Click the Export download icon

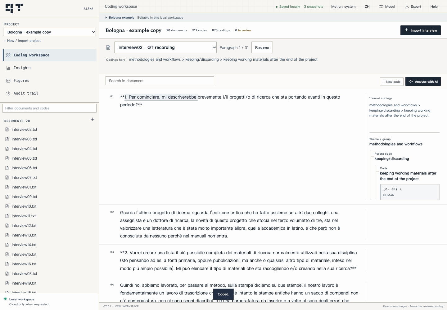[407, 7]
